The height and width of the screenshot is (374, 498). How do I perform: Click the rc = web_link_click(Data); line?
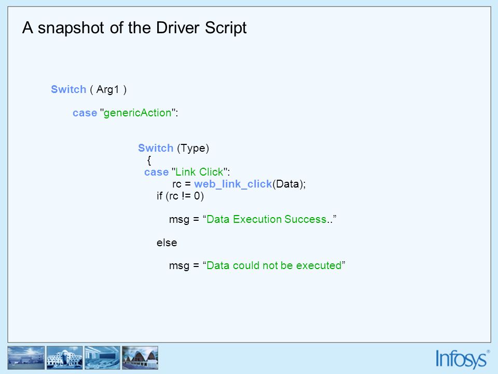pos(239,184)
